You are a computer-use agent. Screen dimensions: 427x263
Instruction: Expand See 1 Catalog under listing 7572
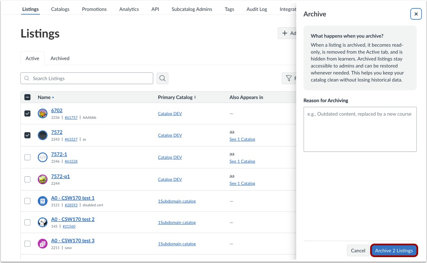242,139
